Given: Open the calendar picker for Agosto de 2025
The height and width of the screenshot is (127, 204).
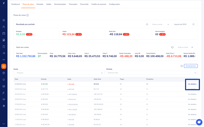Looking at the screenshot, I should point(193,24).
